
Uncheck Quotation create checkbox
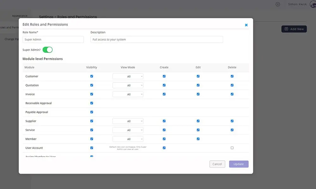[164, 85]
